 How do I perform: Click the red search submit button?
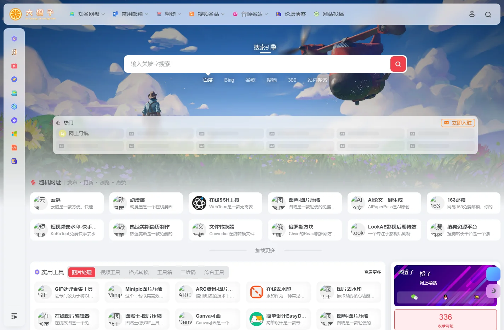click(398, 64)
